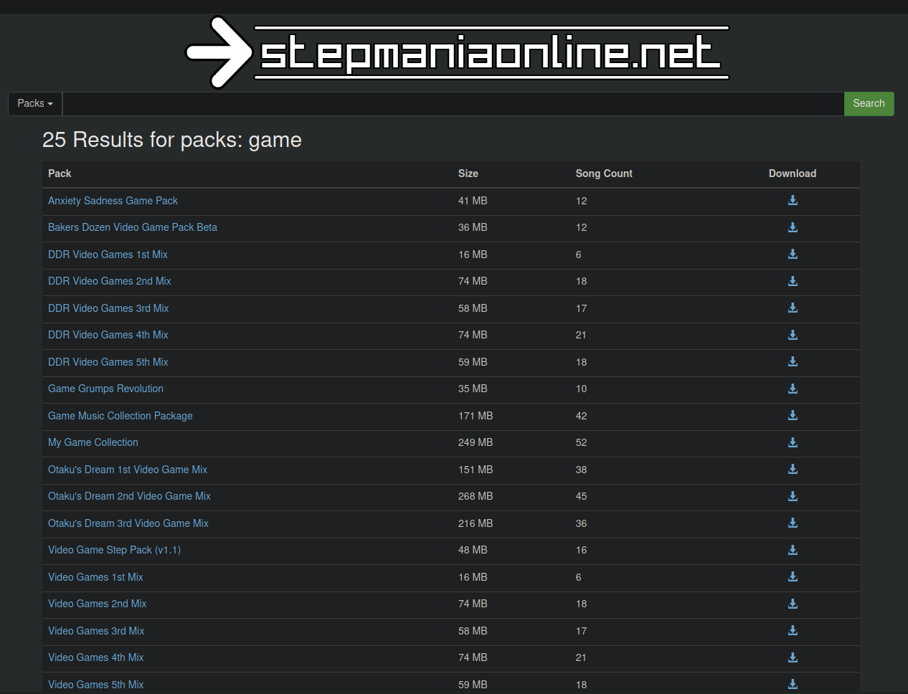908x694 pixels.
Task: Click download icon for Game Grumps Revolution
Action: point(793,389)
